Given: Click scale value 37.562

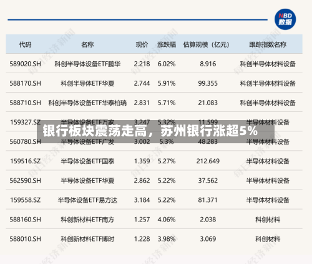Looking at the screenshot, I should (208, 181).
